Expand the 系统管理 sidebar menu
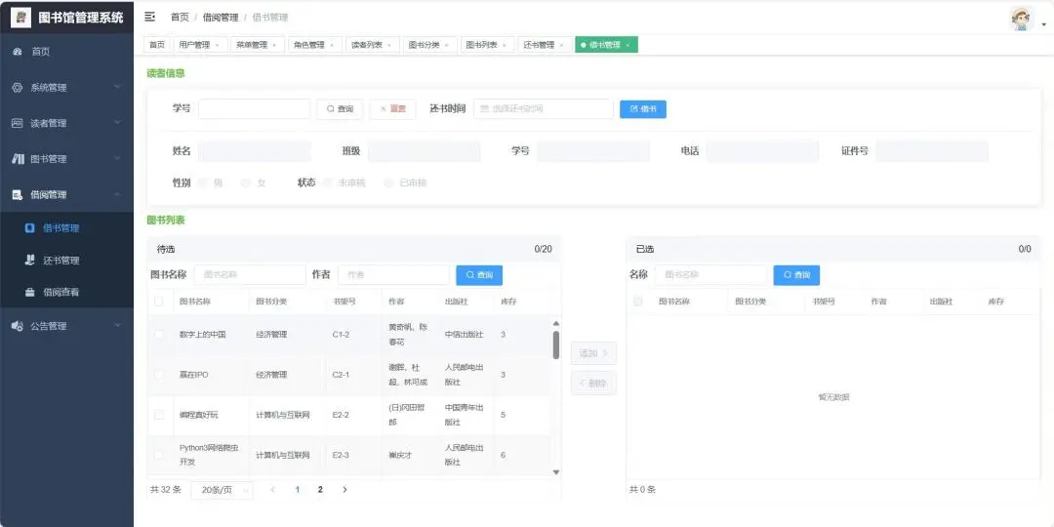The height and width of the screenshot is (527, 1054). coord(118,88)
